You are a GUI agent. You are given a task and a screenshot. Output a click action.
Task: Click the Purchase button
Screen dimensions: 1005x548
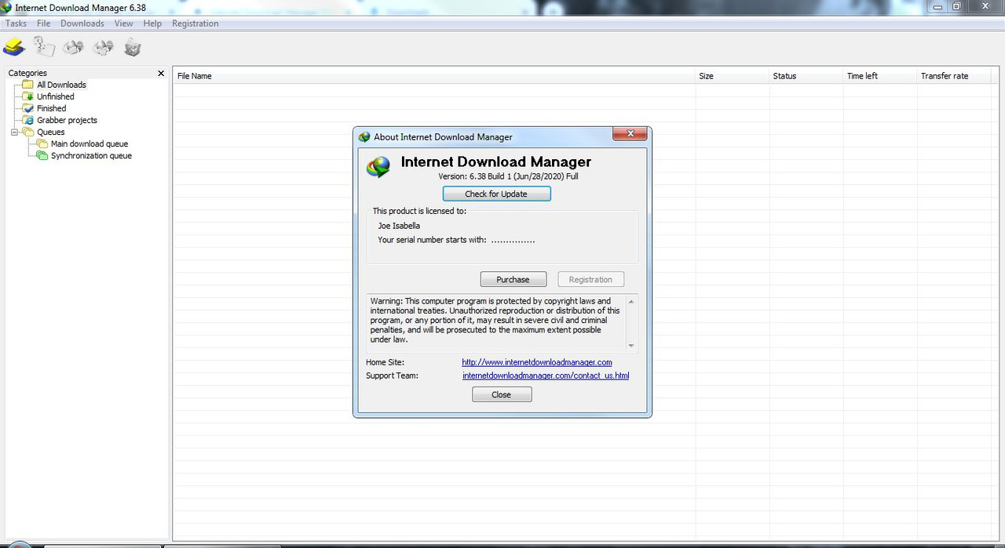click(513, 279)
